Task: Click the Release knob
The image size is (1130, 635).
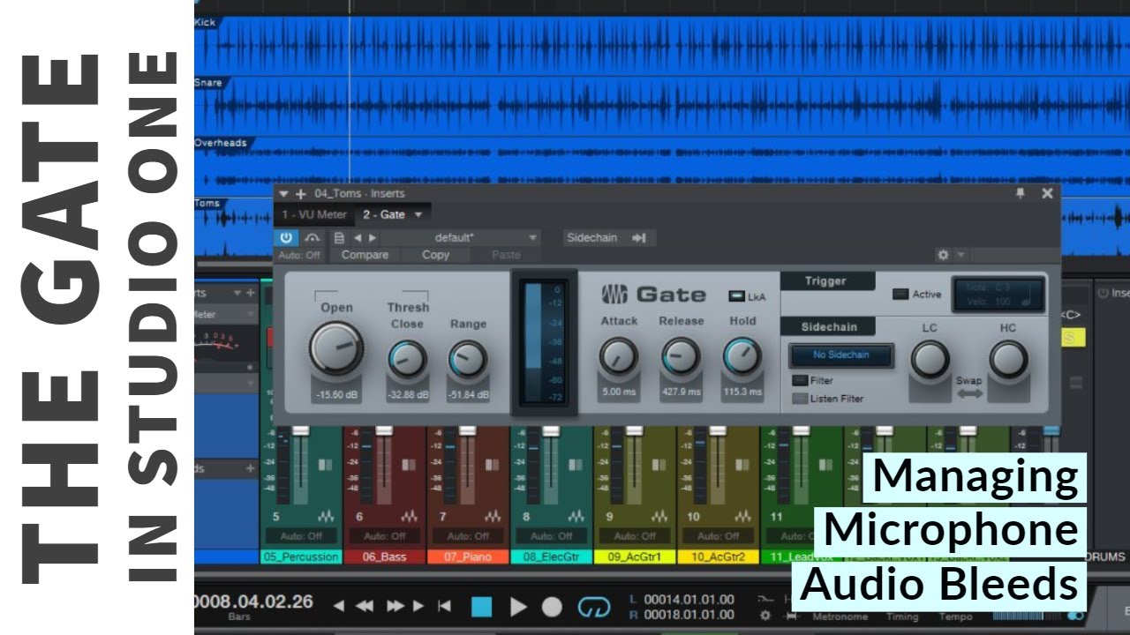Action: click(x=681, y=357)
